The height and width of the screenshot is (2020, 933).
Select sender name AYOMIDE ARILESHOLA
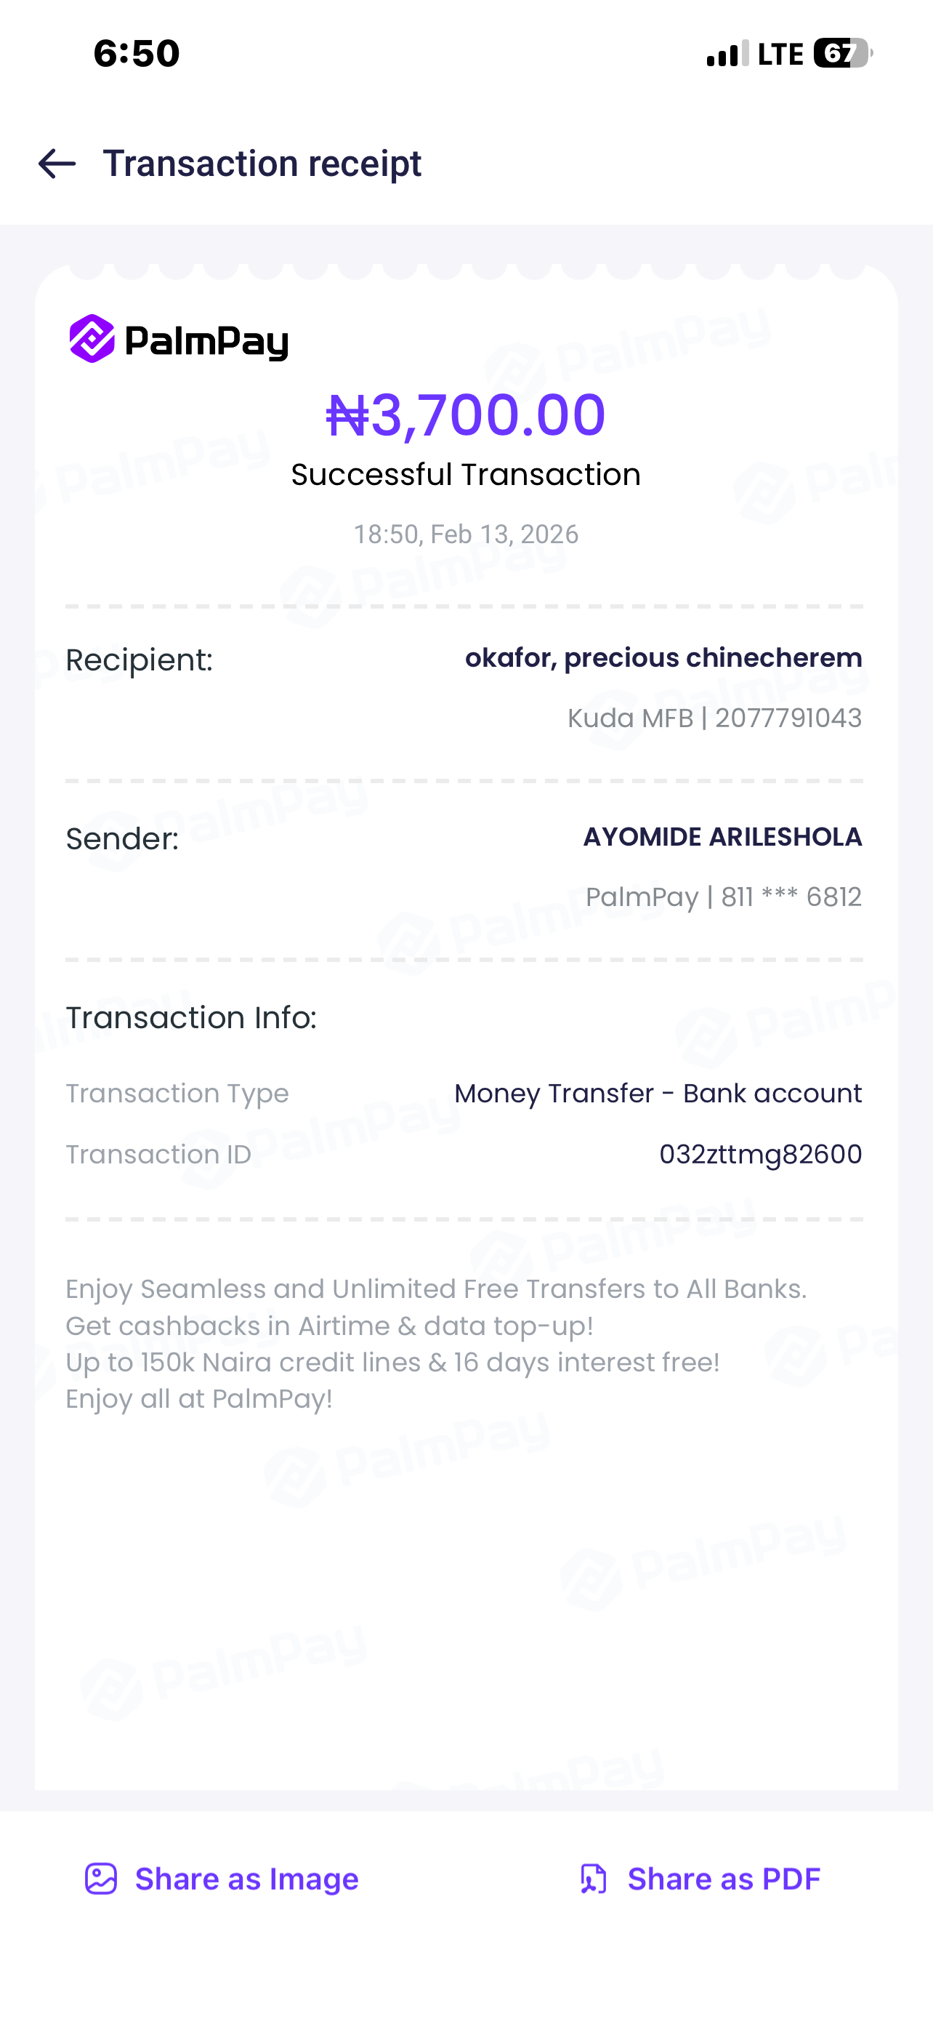[722, 837]
